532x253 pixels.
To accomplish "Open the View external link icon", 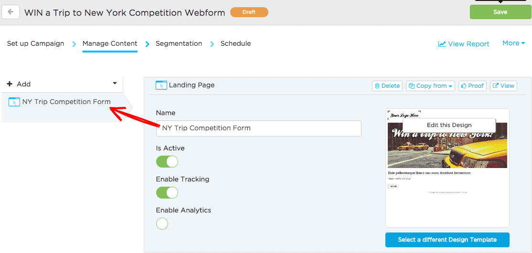I will pos(495,86).
